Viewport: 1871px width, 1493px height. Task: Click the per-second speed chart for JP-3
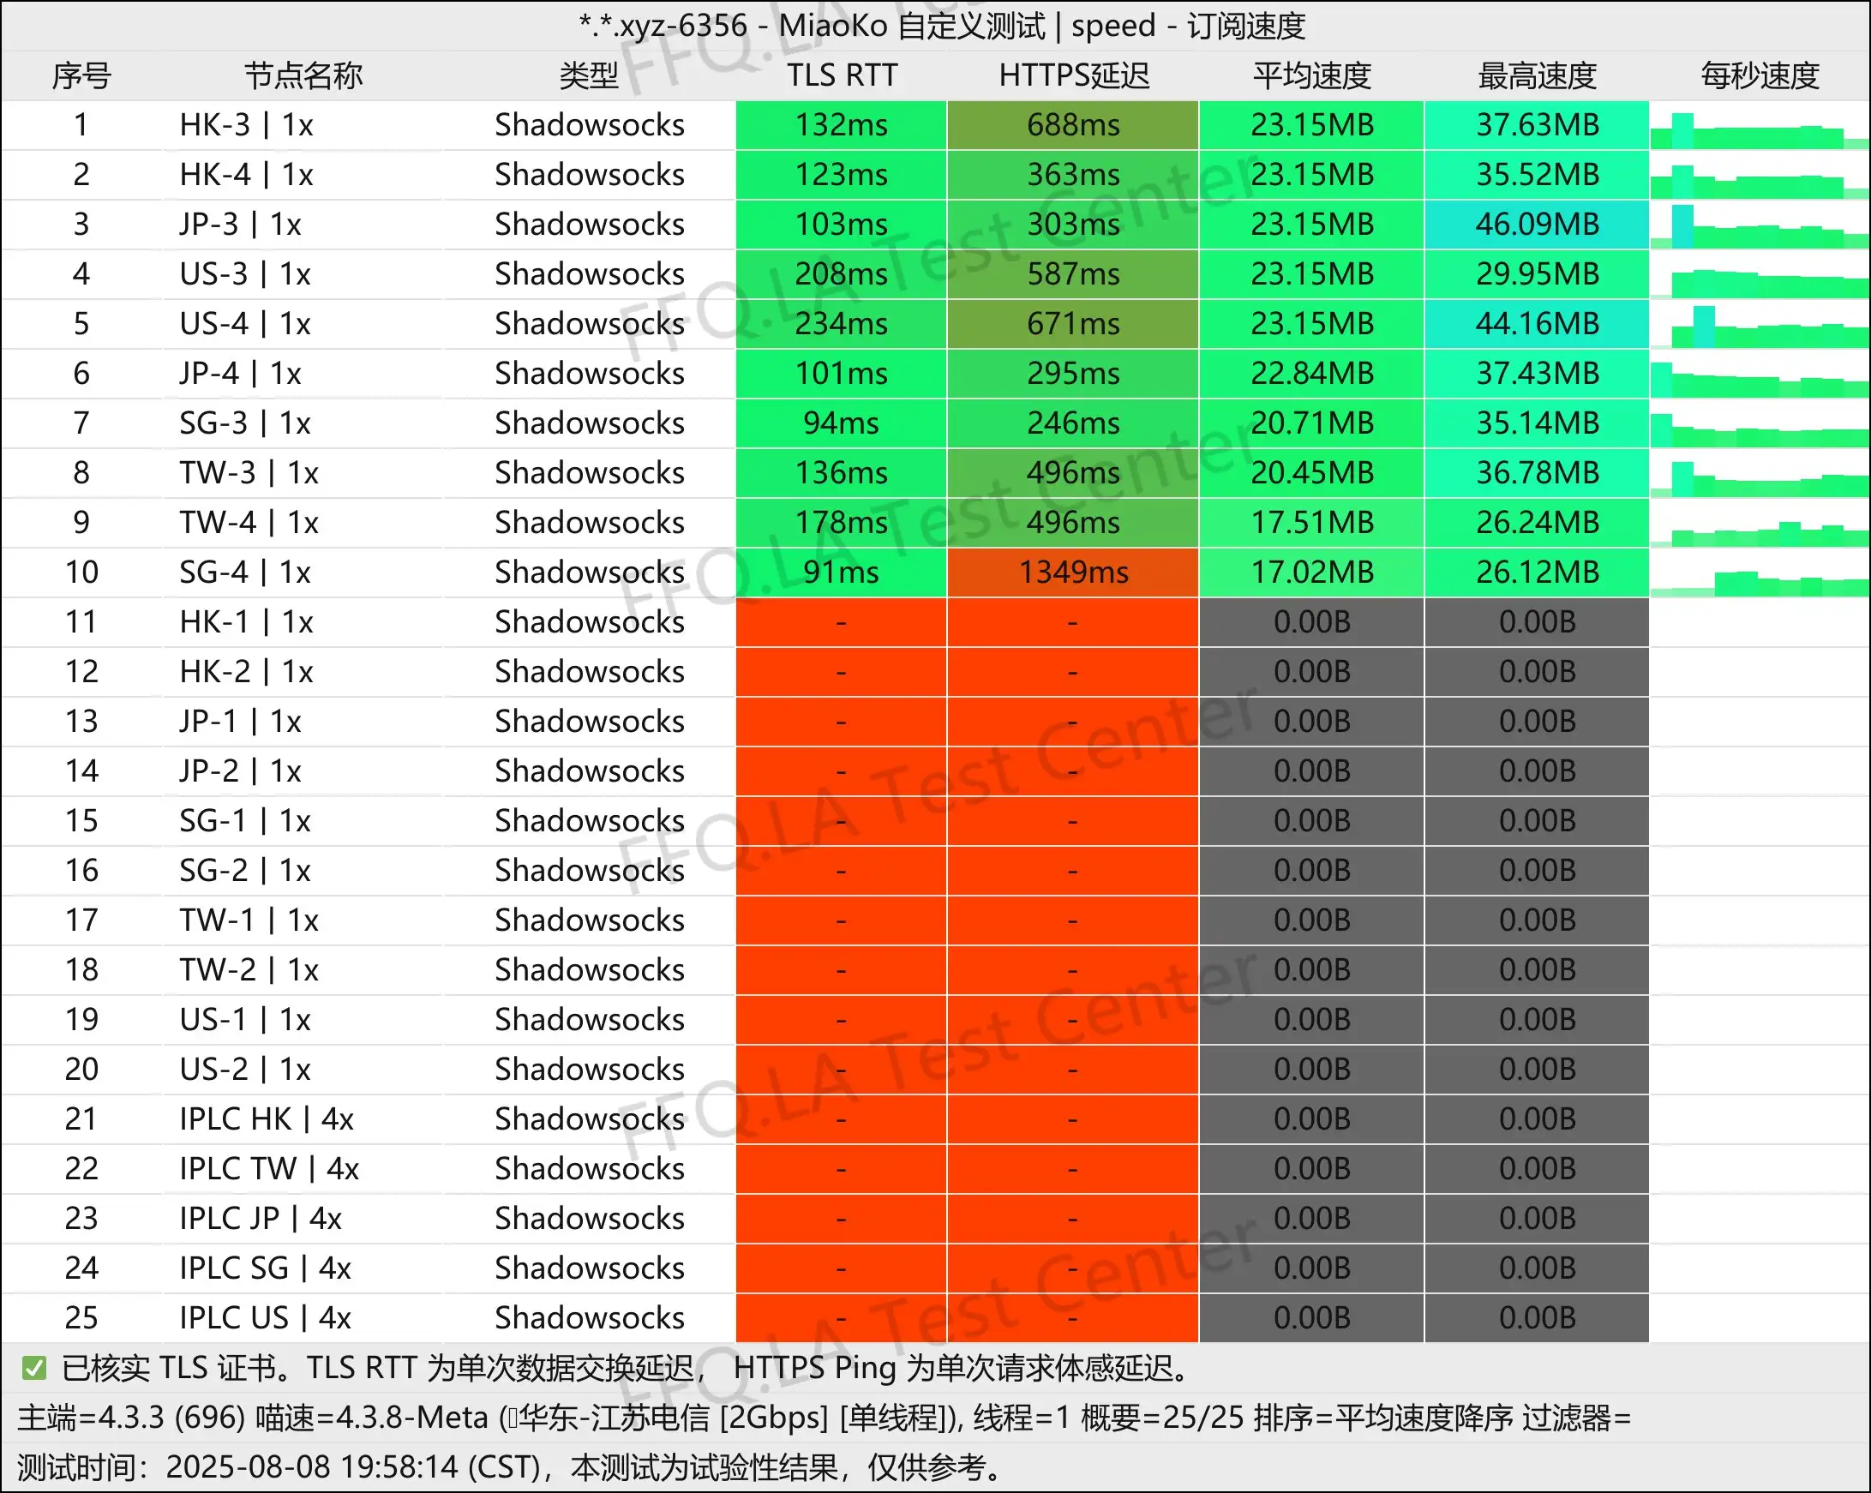click(x=1759, y=227)
